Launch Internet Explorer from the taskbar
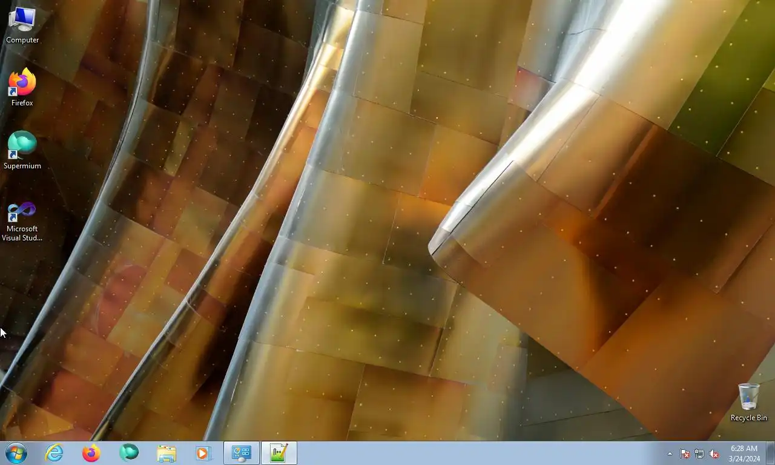775x465 pixels. pyautogui.click(x=54, y=453)
